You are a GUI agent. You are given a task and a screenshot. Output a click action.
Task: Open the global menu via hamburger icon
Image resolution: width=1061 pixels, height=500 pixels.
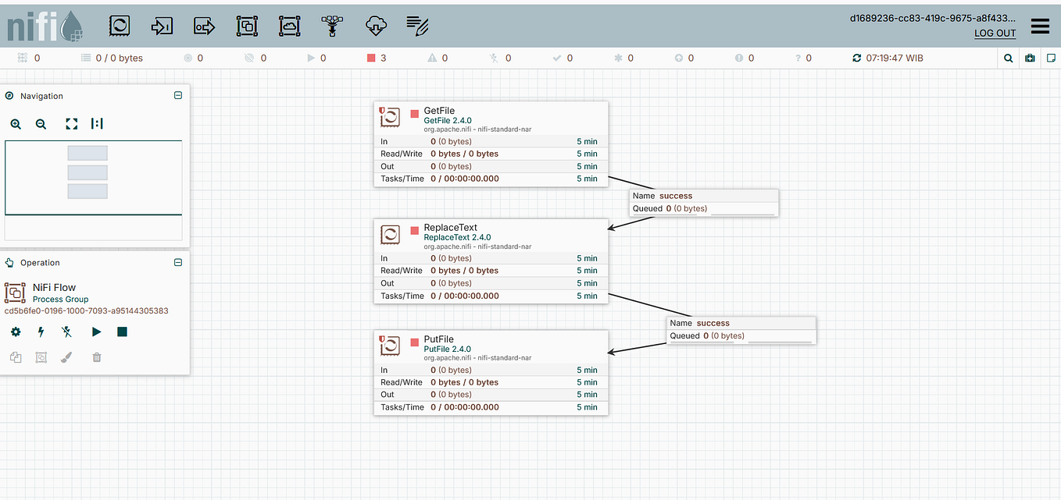pyautogui.click(x=1040, y=25)
